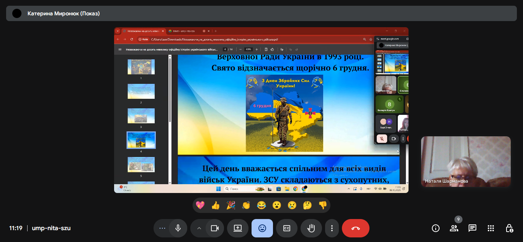This screenshot has width=523, height=242.
Task: Show the people list with 9 participants
Action: [454, 228]
